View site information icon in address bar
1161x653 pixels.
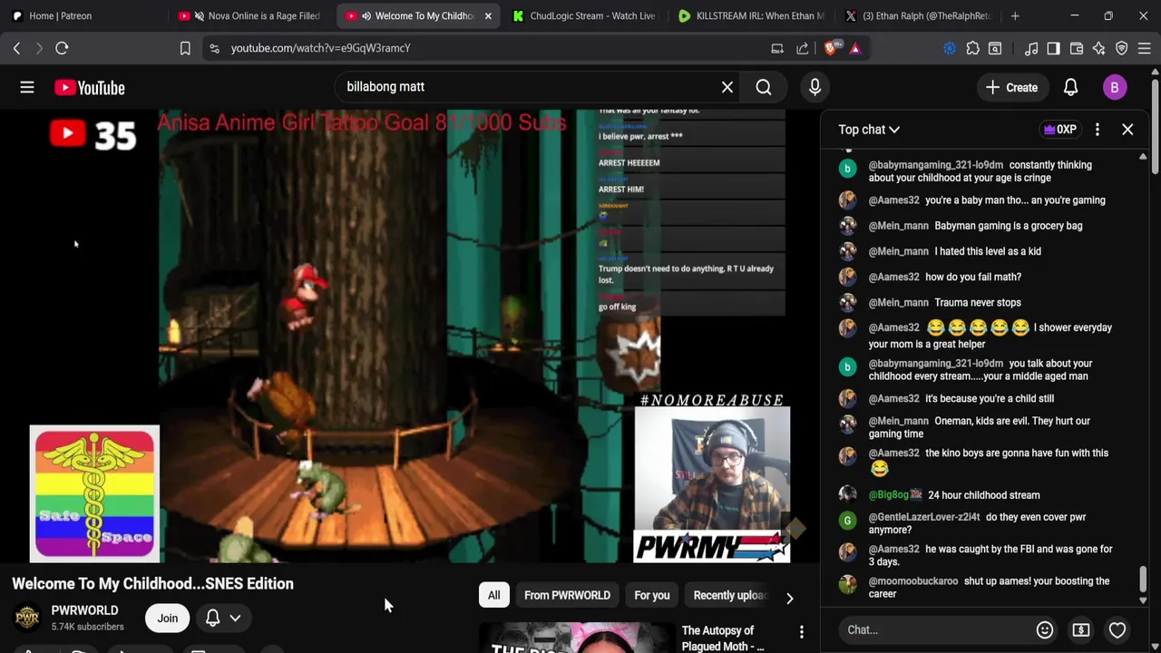214,48
